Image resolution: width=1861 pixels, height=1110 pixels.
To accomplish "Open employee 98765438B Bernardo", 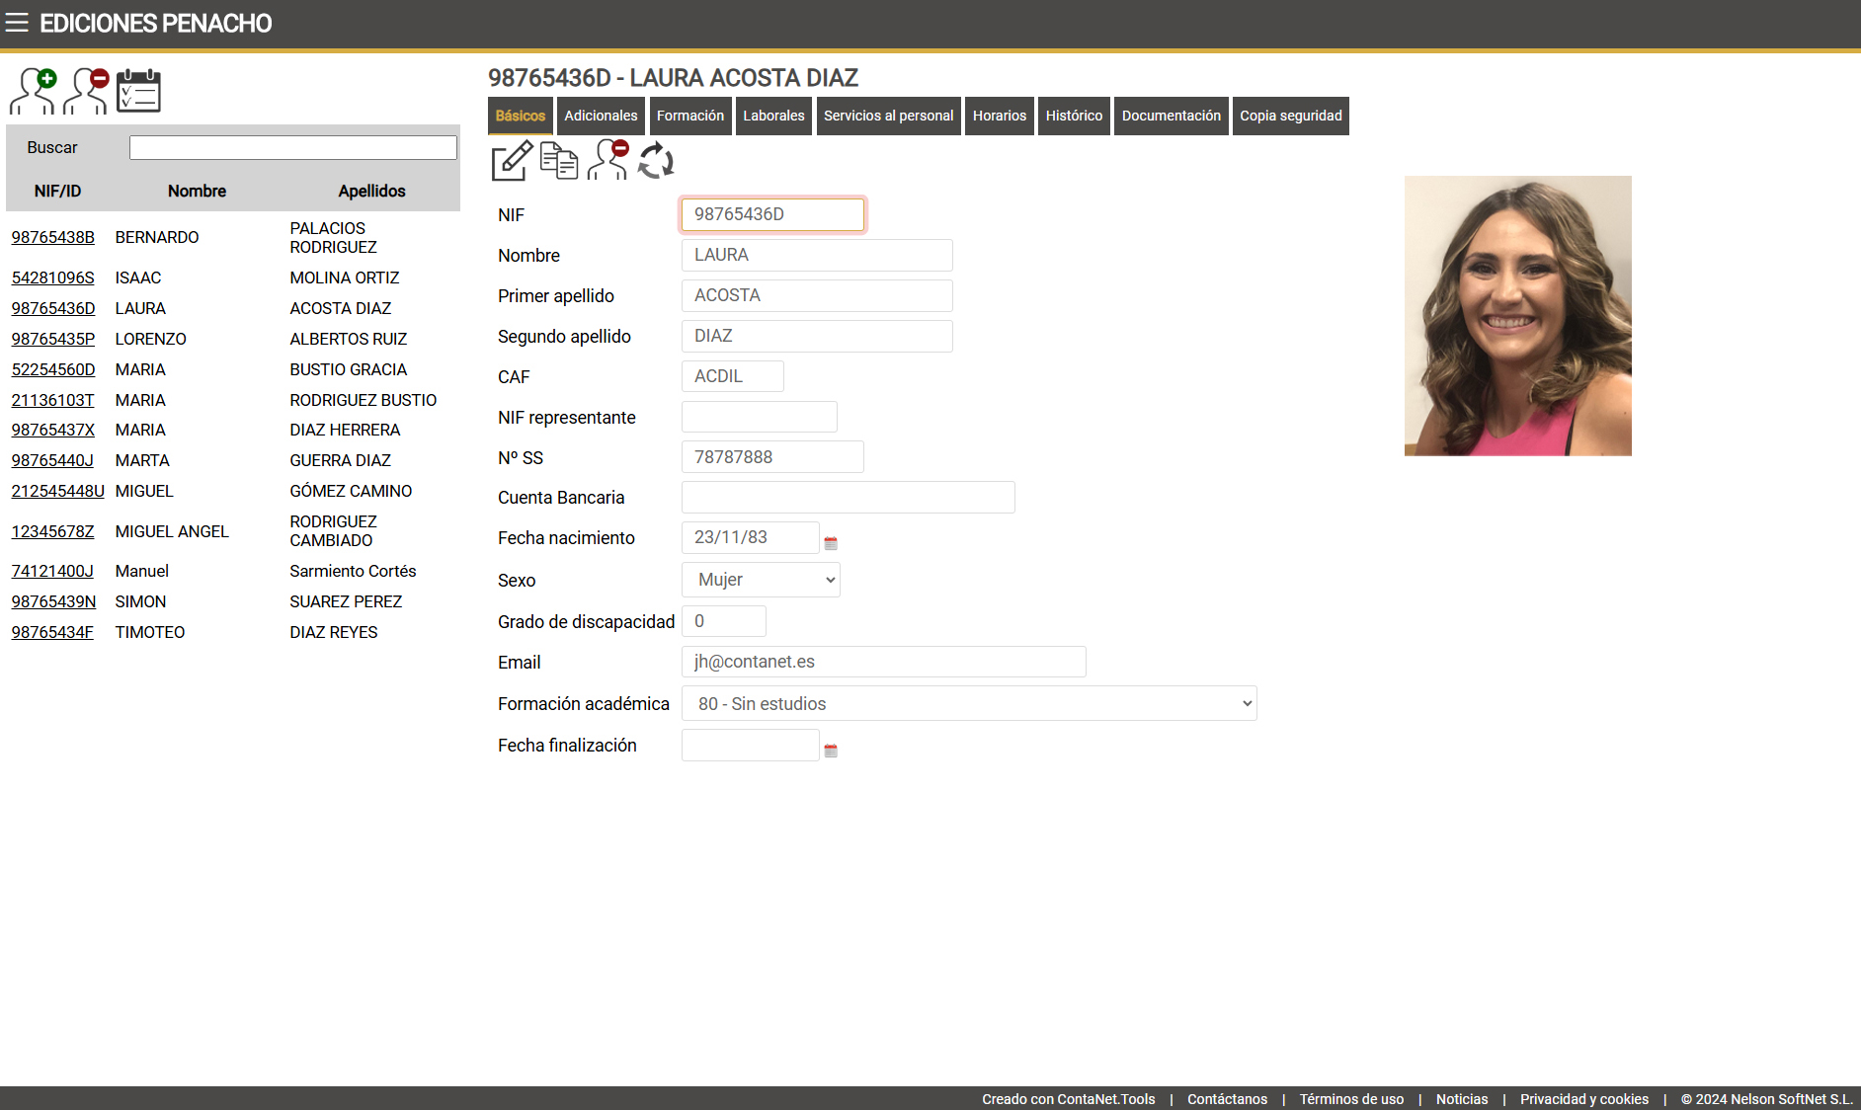I will coord(53,237).
